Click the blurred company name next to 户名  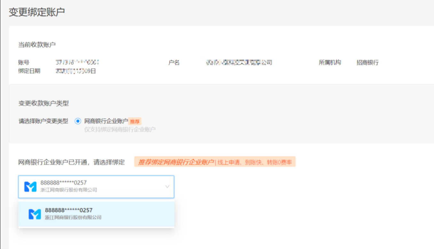[239, 63]
